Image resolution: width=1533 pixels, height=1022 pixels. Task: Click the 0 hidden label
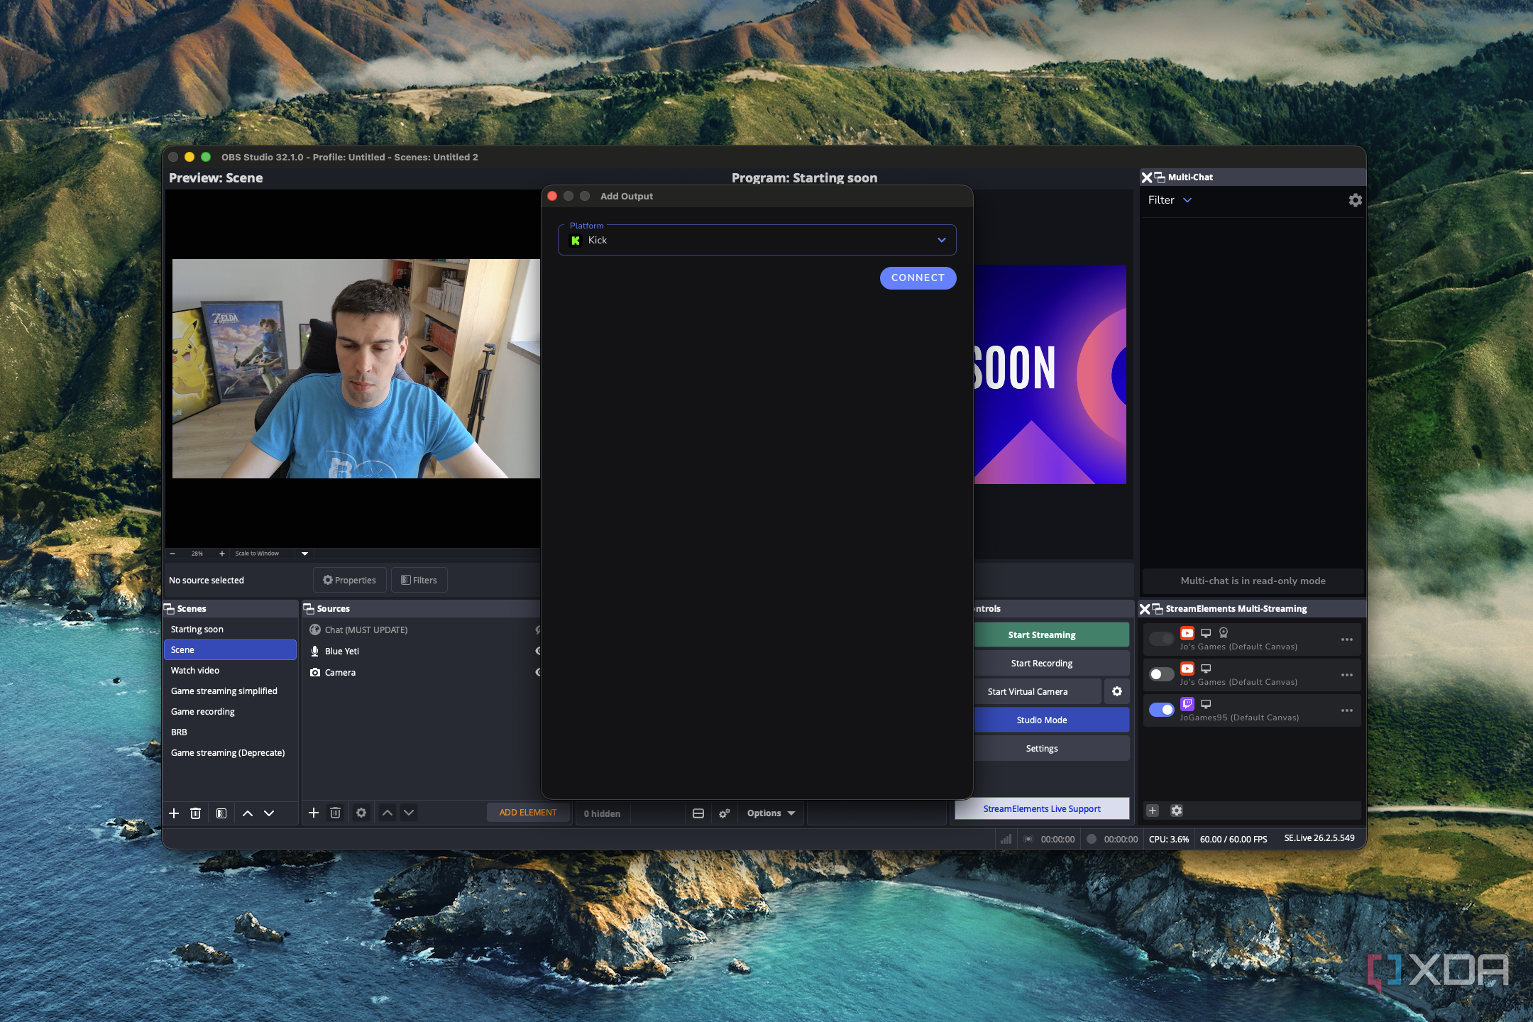pos(602,813)
